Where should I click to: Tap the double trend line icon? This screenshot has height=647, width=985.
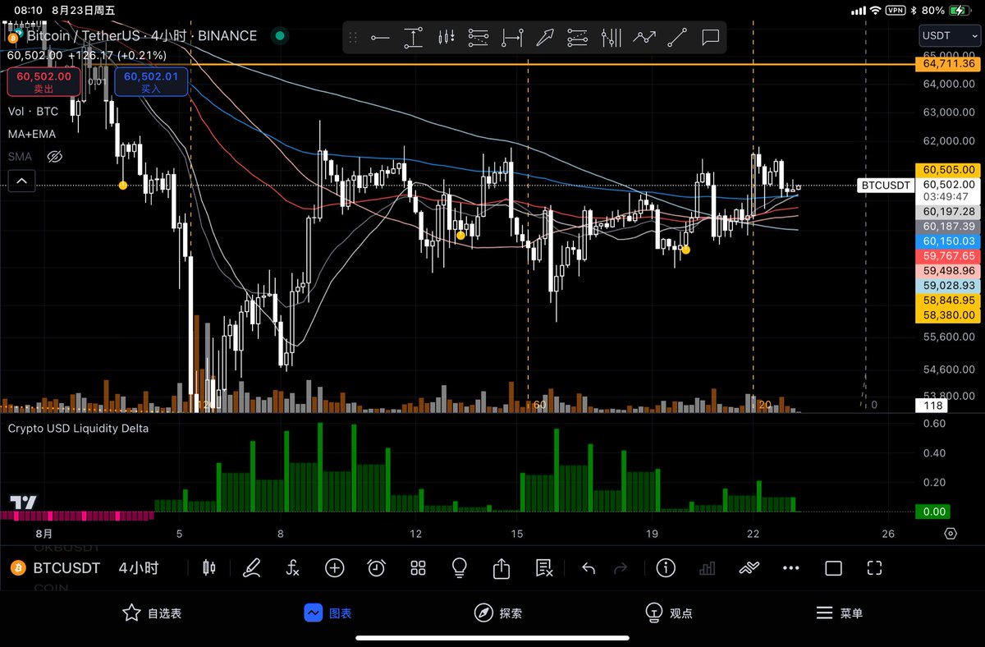[749, 568]
